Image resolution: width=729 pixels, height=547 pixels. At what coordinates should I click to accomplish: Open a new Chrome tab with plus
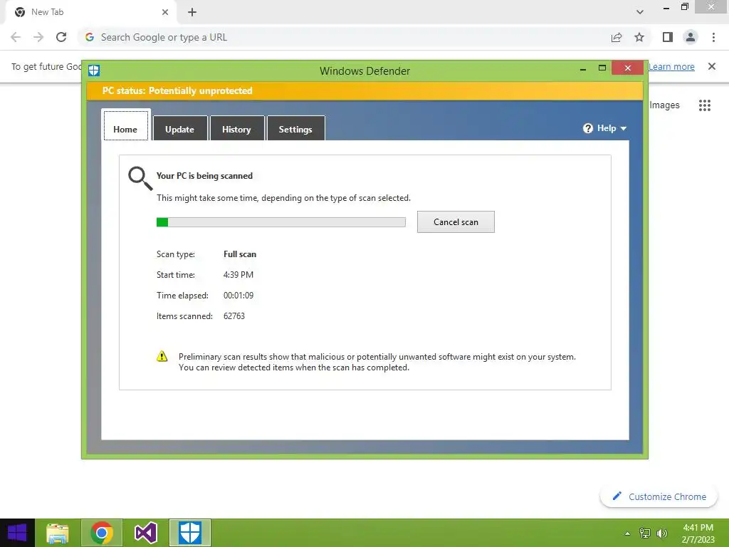click(x=192, y=12)
